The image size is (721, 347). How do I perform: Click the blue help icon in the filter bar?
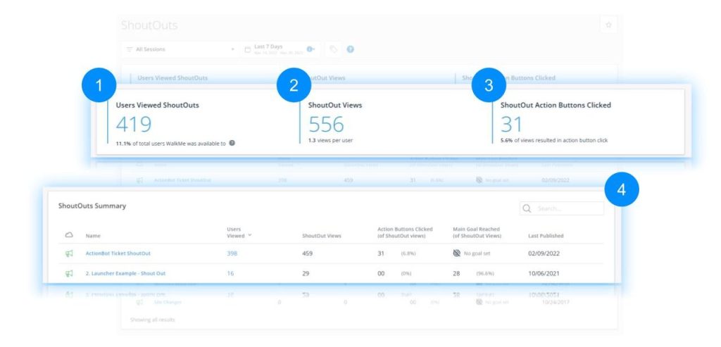click(350, 49)
